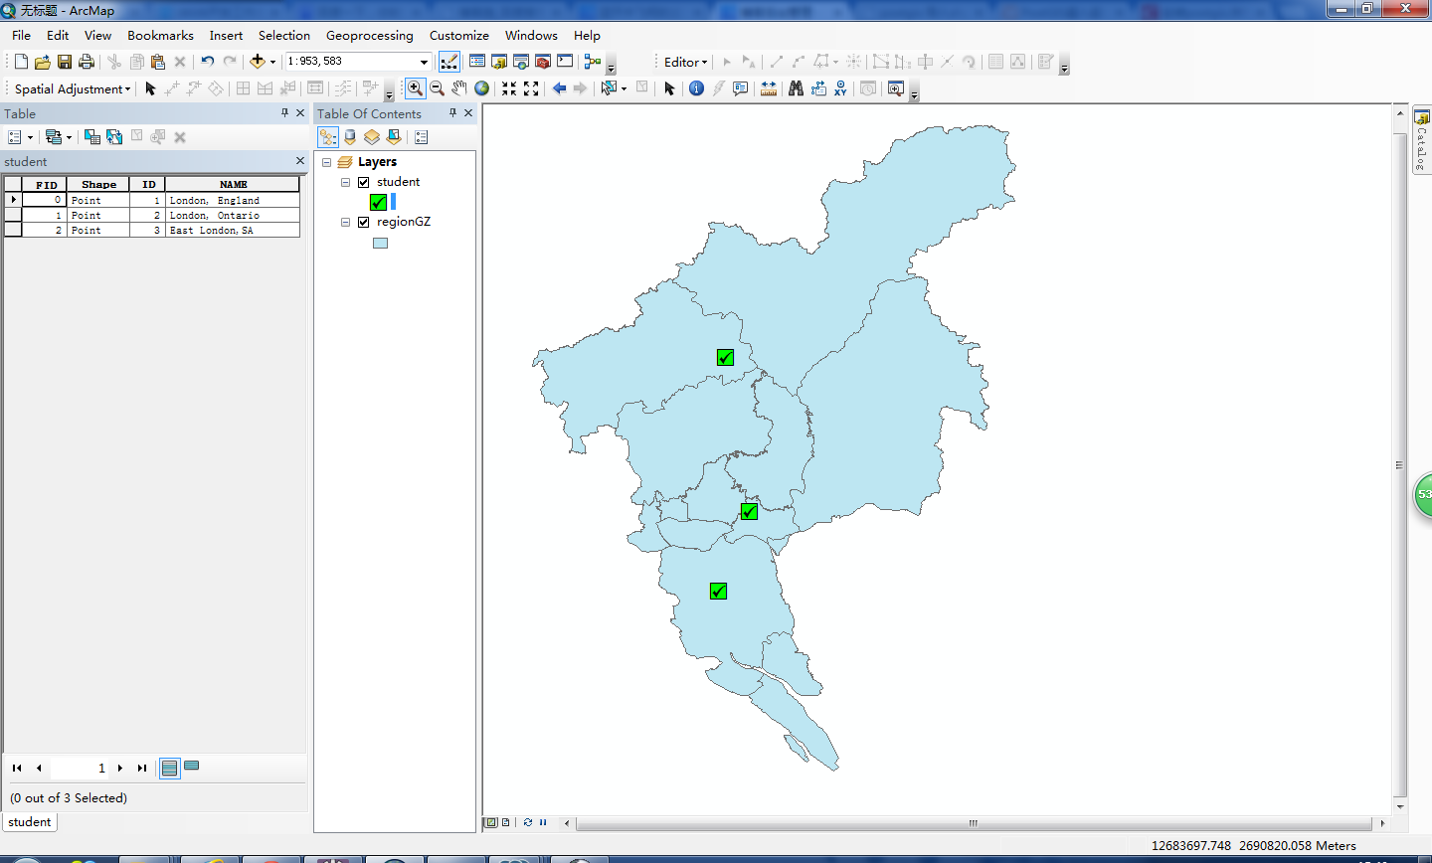Switch to Layout View
This screenshot has height=863, width=1432.
[x=505, y=822]
